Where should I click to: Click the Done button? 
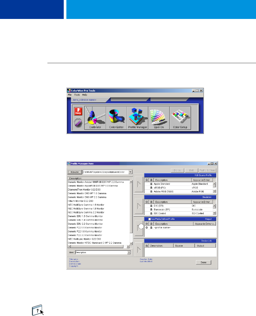tap(203, 262)
